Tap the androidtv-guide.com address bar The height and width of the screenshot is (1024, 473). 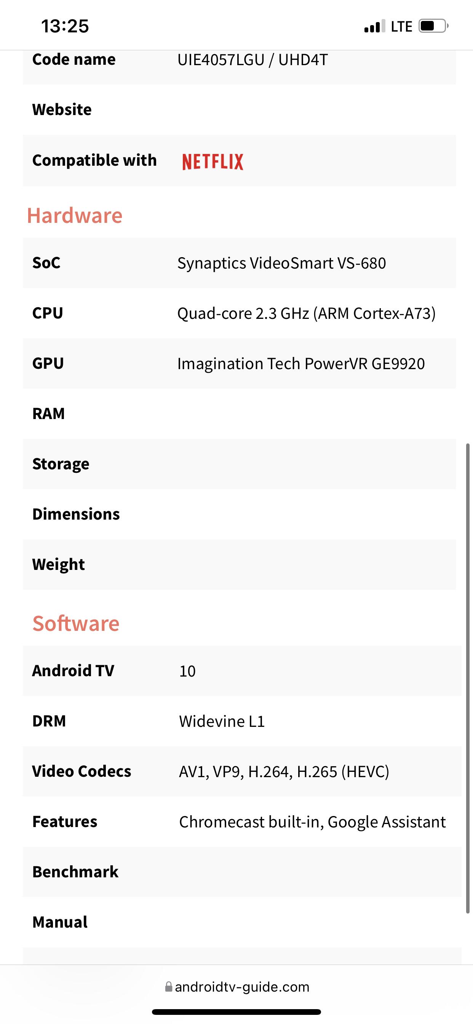(x=242, y=987)
